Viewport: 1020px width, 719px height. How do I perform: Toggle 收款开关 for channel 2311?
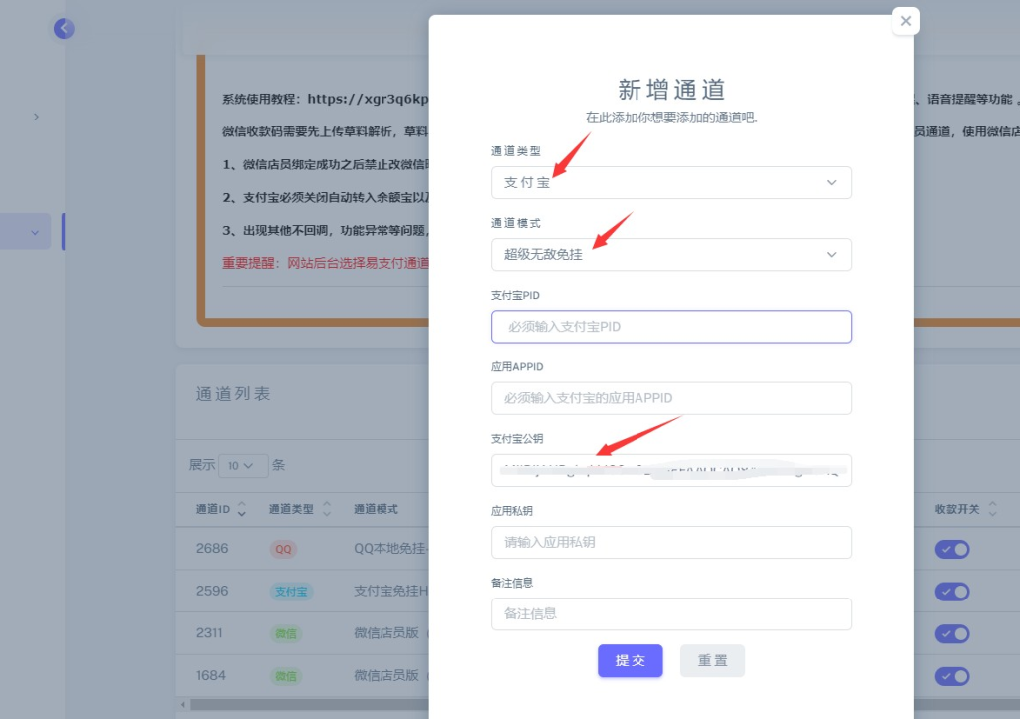[x=952, y=633]
